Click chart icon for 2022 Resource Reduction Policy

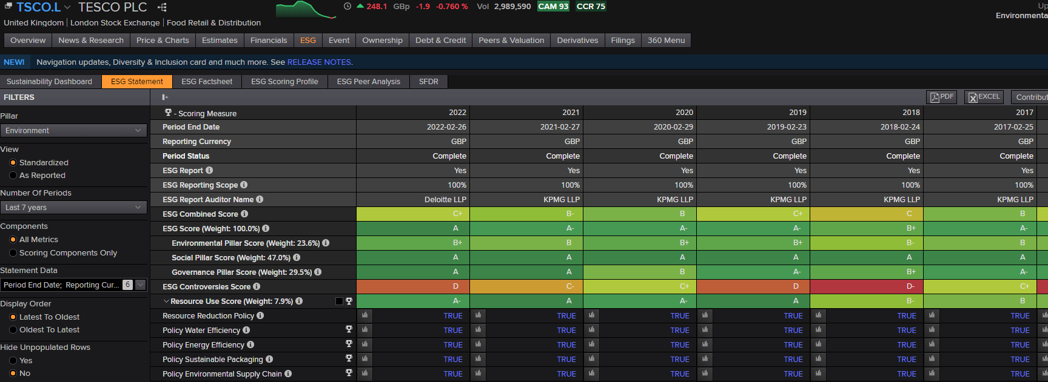pyautogui.click(x=364, y=315)
